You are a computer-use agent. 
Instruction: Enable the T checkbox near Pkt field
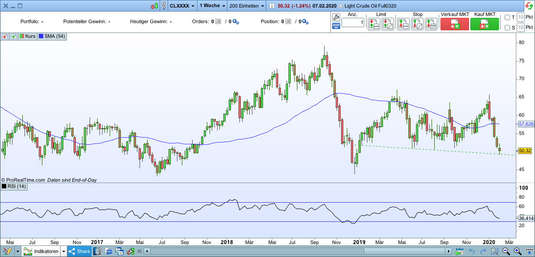508,17
